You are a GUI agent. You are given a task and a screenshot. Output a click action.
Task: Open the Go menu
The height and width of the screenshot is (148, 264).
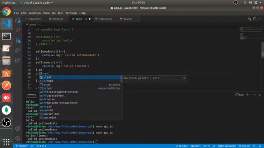[x=54, y=13]
